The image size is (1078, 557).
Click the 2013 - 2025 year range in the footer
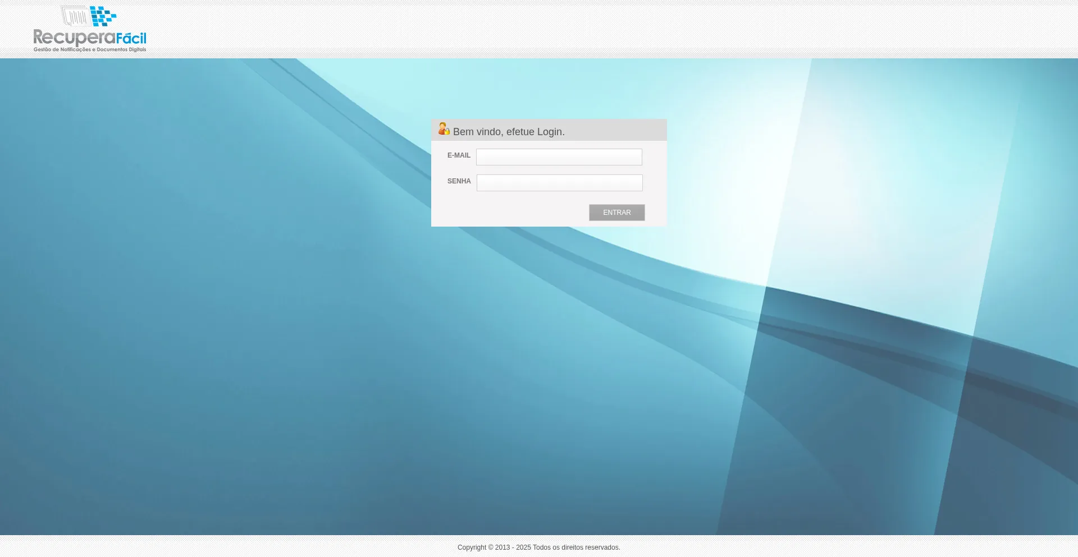click(513, 547)
